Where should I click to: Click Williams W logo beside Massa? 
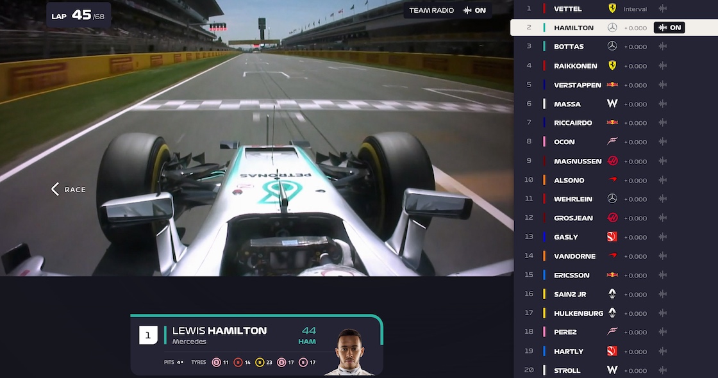[612, 104]
